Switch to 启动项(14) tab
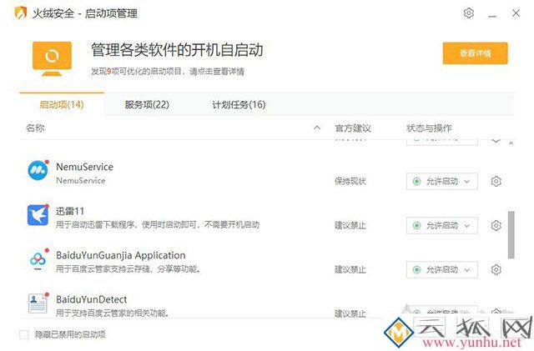Viewport: 534px width, 351px height. 61,104
